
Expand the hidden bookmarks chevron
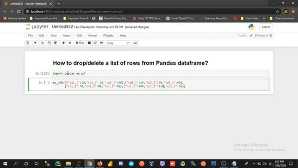pos(264,18)
